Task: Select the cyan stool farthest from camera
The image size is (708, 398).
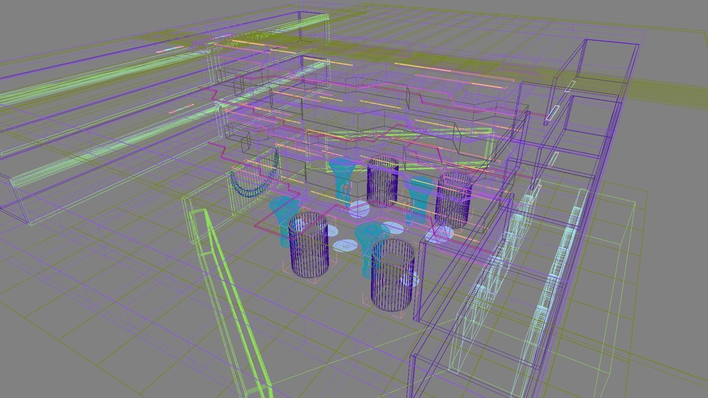Action: (x=343, y=182)
